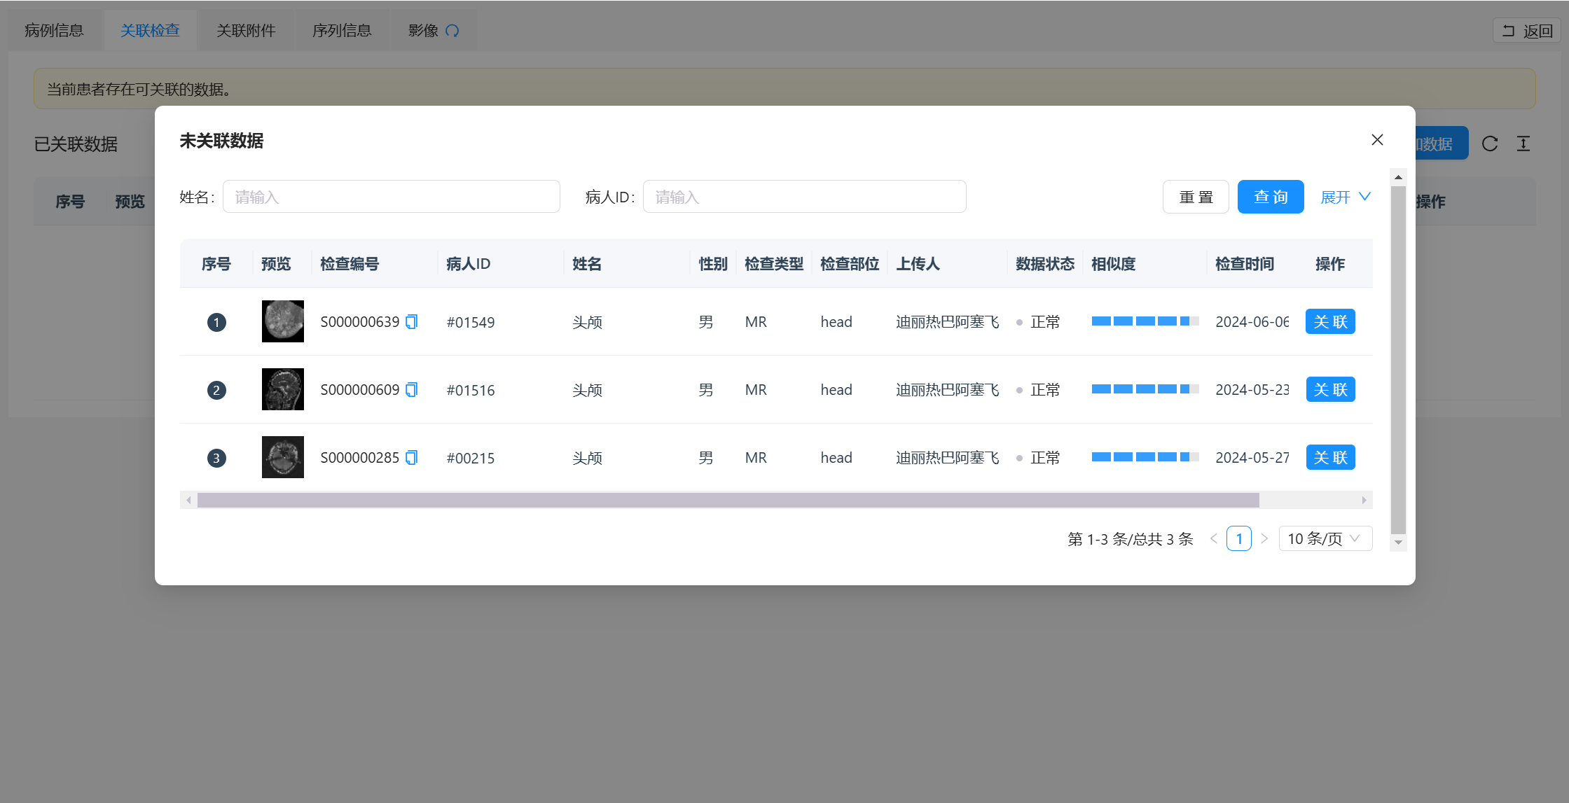Screen dimensions: 1569x803
Task: Switch to the 关联附件 tab
Action: pyautogui.click(x=246, y=30)
